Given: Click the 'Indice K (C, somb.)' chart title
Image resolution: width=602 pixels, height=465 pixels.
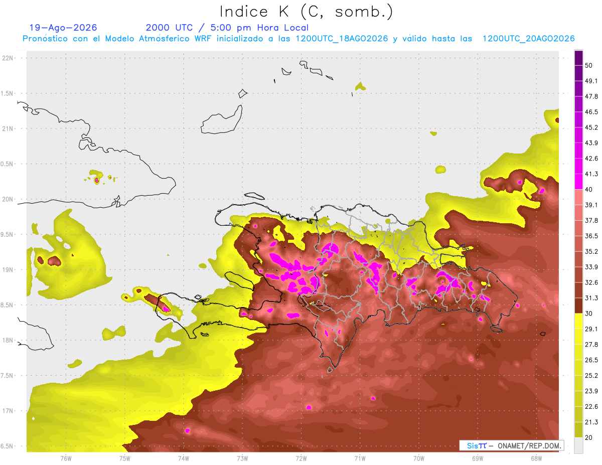Looking at the screenshot, I should click(x=306, y=12).
